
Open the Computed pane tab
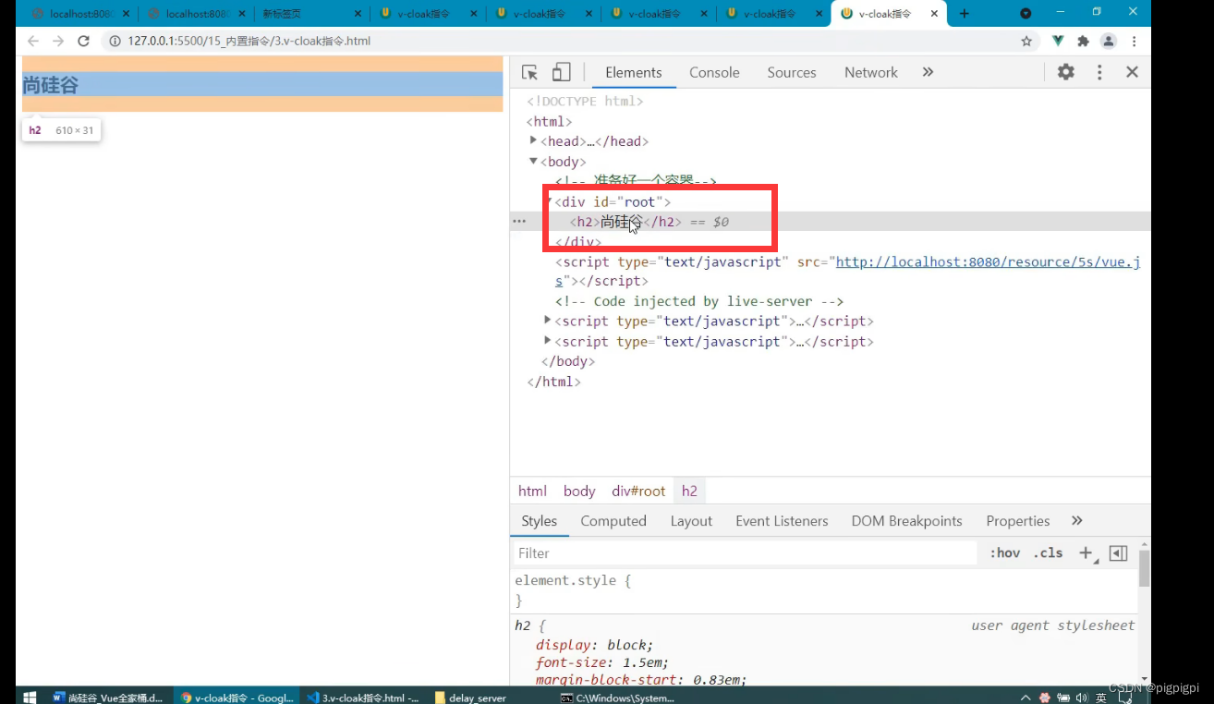tap(613, 521)
